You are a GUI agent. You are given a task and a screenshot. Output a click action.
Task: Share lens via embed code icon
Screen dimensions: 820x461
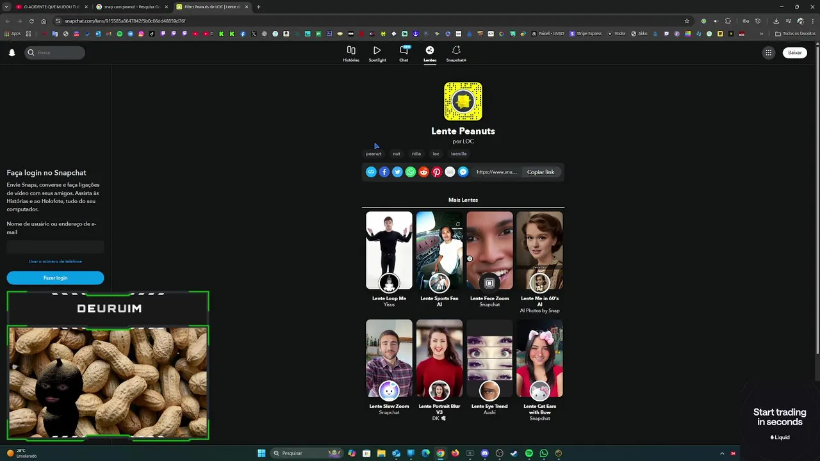click(371, 172)
